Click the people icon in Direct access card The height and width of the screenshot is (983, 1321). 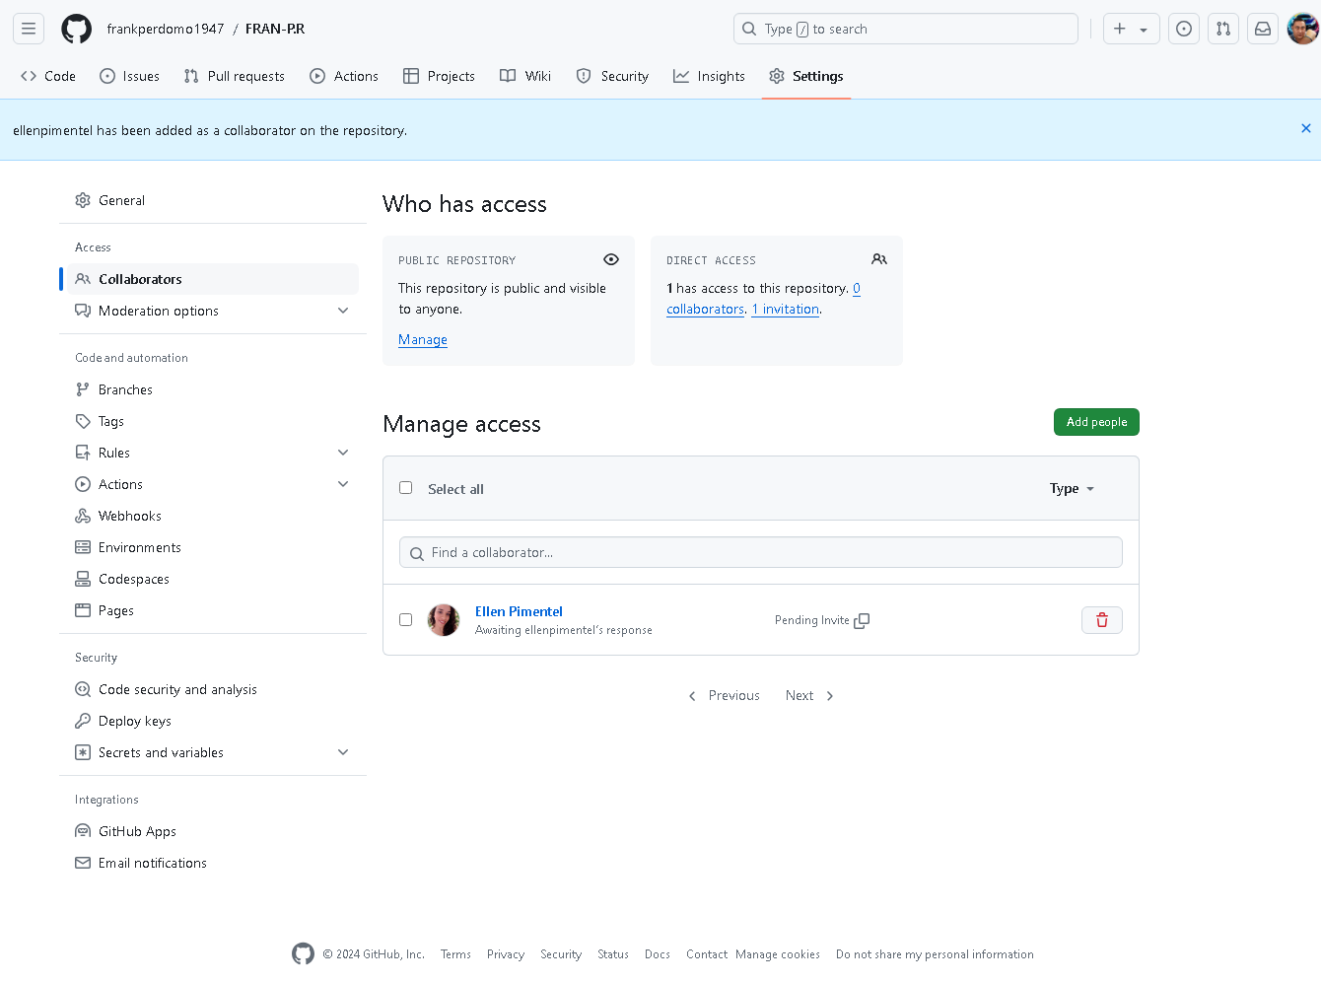coord(879,259)
